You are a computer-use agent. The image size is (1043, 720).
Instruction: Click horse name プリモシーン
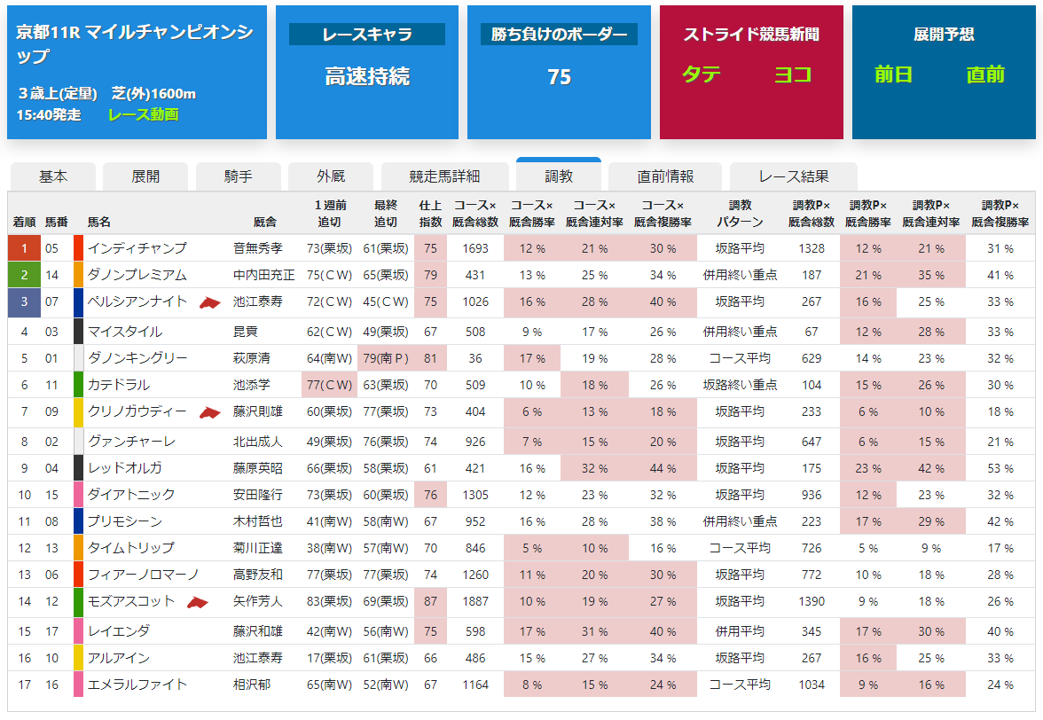pos(125,521)
